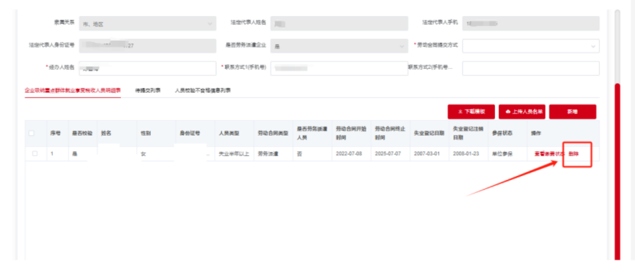Click the download icon on 下载模板 button
Image resolution: width=635 pixels, height=267 pixels.
pos(460,112)
